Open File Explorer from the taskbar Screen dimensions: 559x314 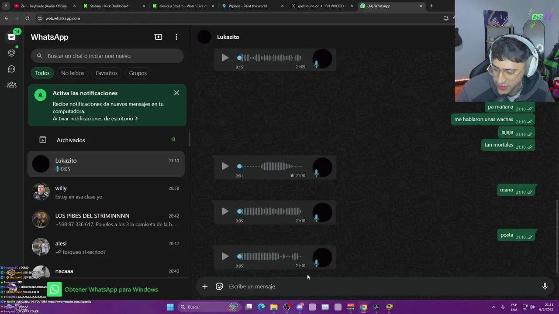(x=274, y=307)
